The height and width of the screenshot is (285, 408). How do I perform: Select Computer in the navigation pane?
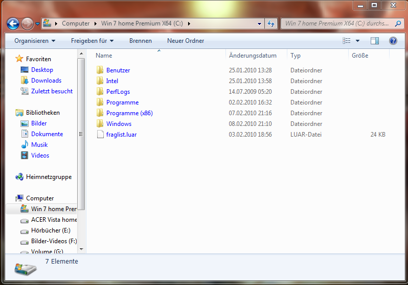[x=40, y=198]
